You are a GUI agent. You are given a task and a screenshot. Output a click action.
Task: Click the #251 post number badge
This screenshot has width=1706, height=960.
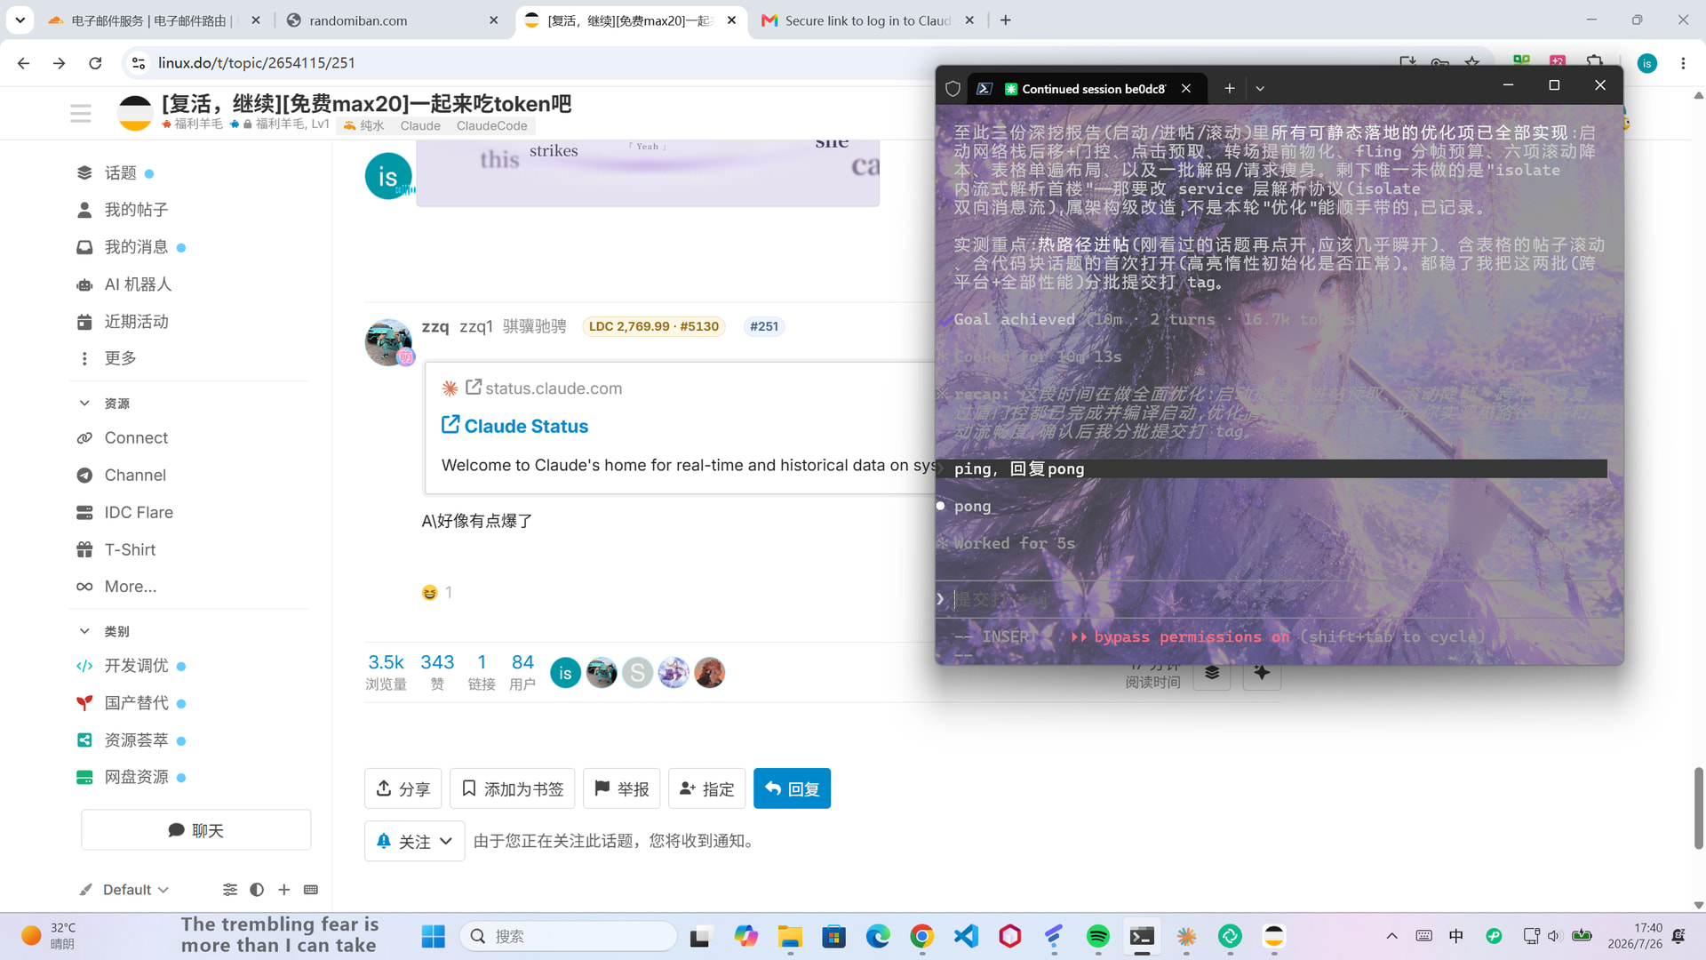tap(764, 326)
